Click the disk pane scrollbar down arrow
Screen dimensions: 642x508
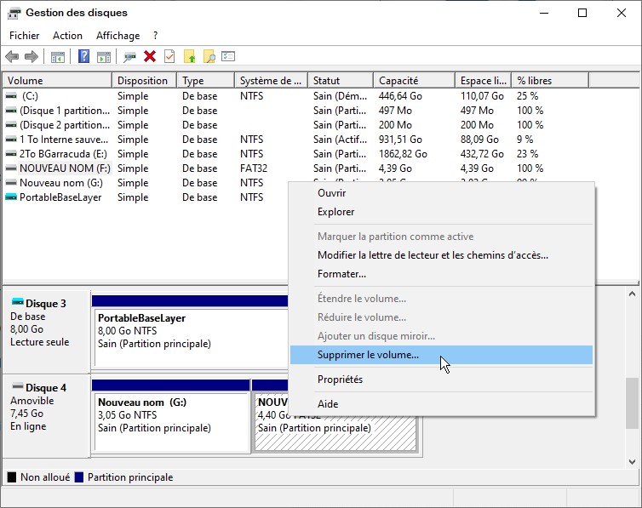click(633, 462)
